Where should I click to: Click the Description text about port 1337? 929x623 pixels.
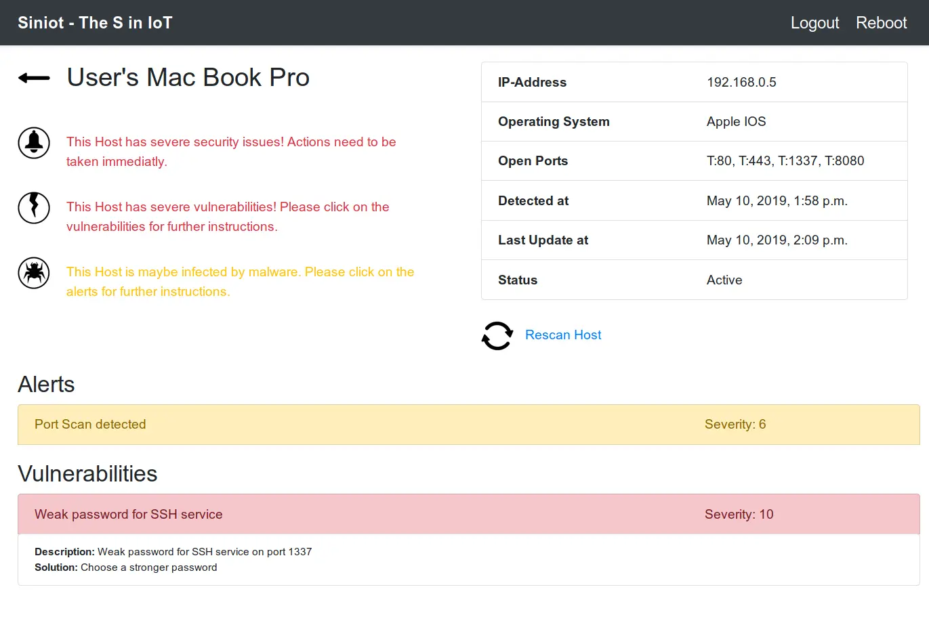[x=173, y=551]
